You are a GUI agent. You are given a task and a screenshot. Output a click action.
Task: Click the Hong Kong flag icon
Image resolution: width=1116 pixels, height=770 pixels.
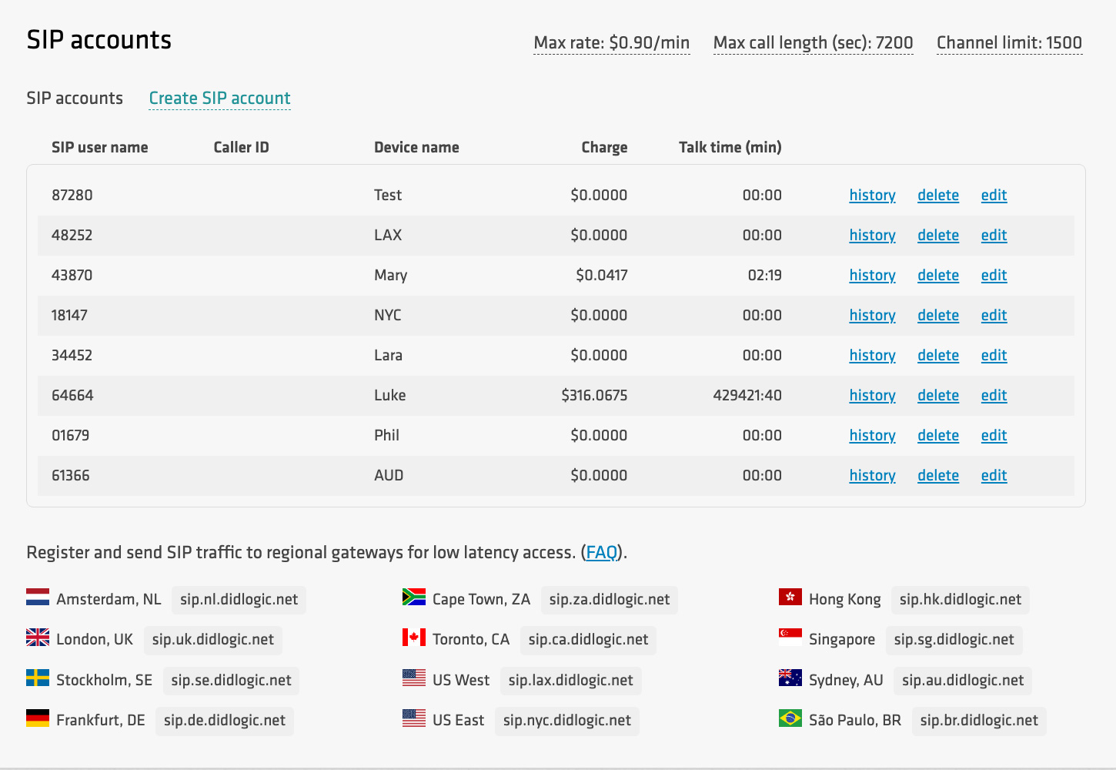pos(790,598)
